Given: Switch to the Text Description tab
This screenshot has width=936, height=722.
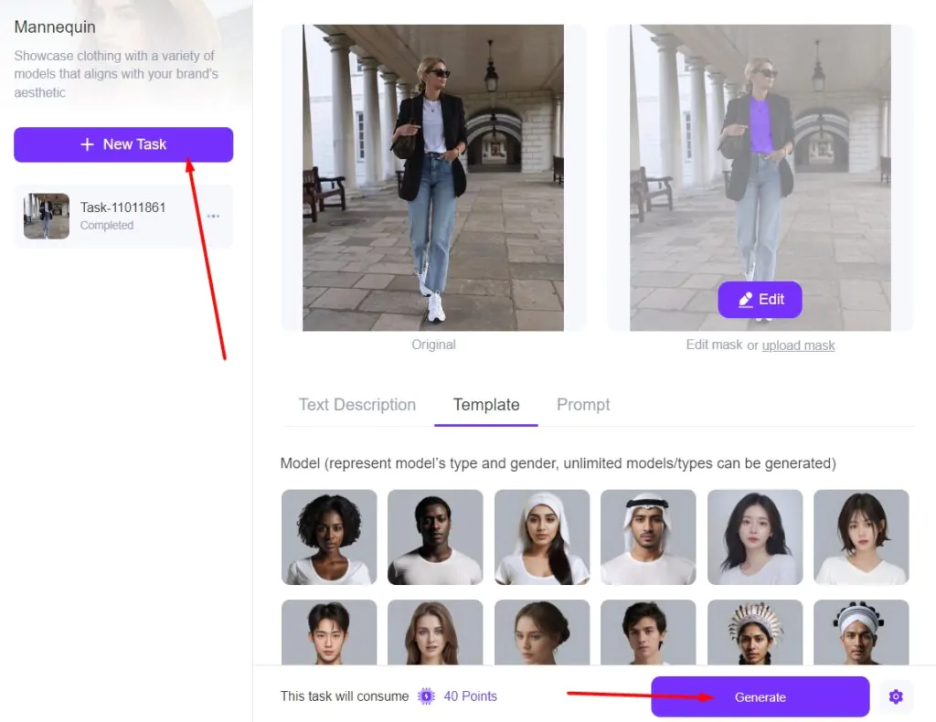Looking at the screenshot, I should coord(357,405).
